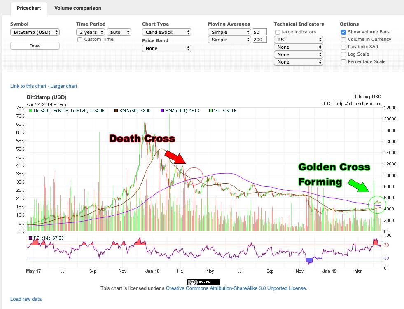Switch to the Pricechart tab

28,8
